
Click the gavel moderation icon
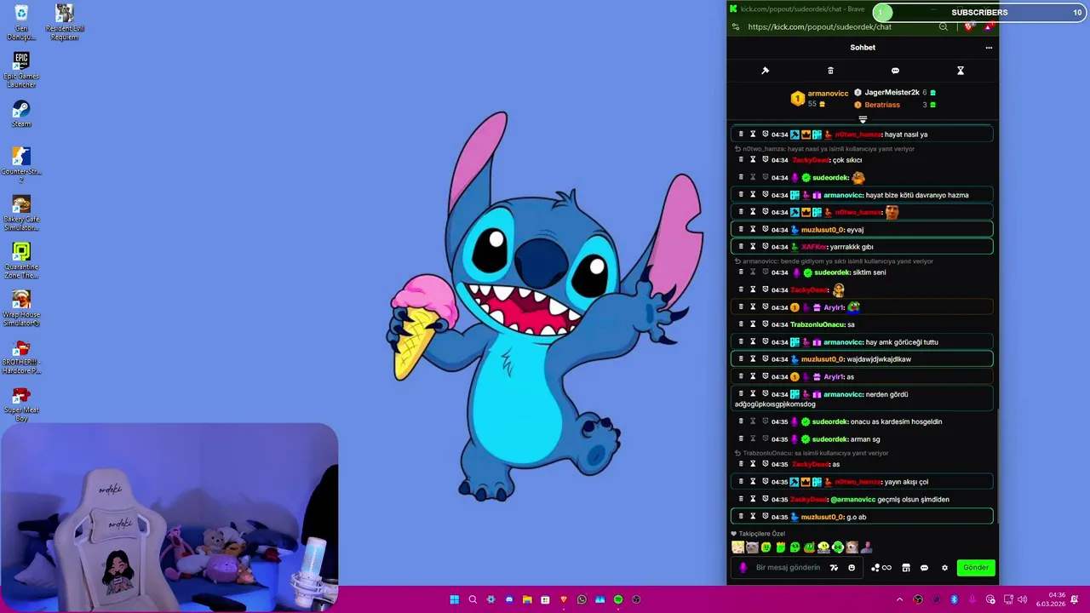click(x=765, y=71)
